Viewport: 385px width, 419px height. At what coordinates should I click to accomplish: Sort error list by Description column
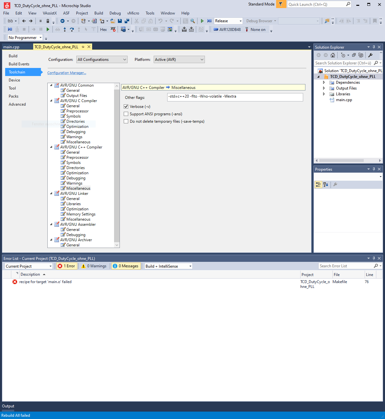pyautogui.click(x=30, y=274)
